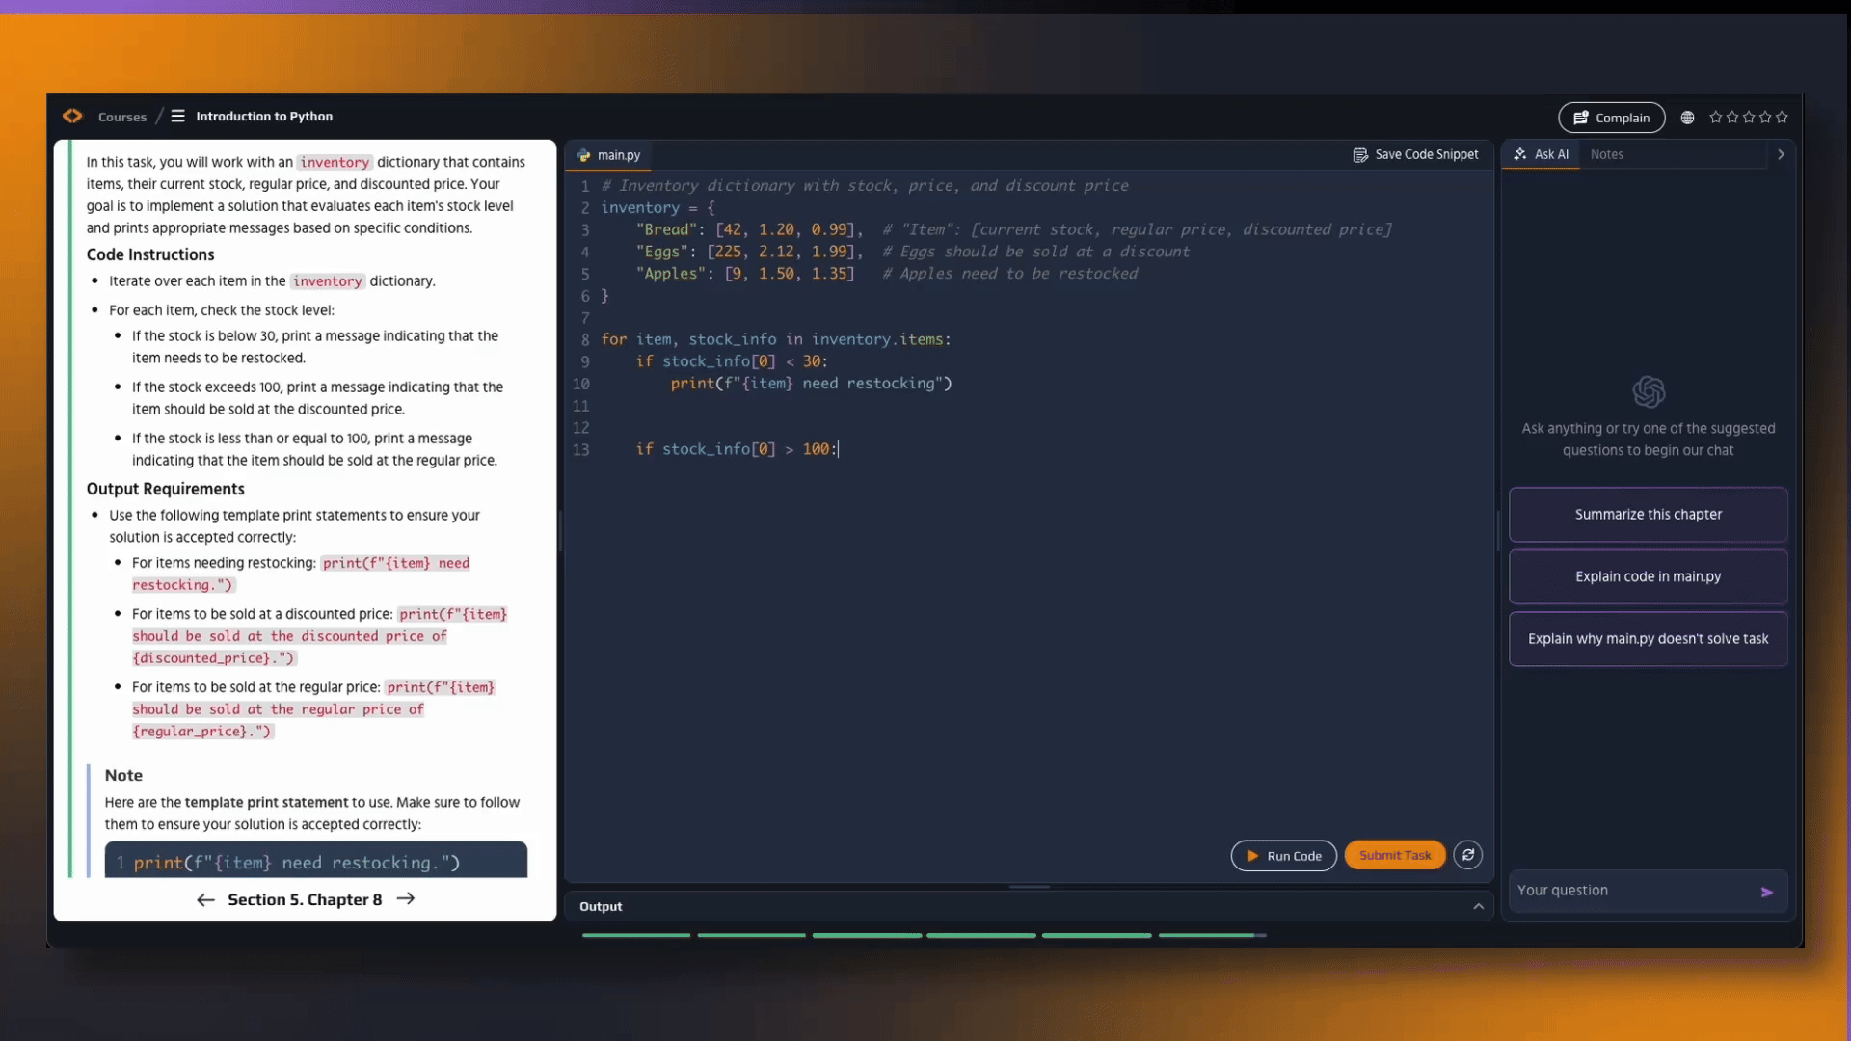This screenshot has width=1851, height=1041.
Task: Collapse the Ask AI side panel with the chevron
Action: click(x=1780, y=153)
